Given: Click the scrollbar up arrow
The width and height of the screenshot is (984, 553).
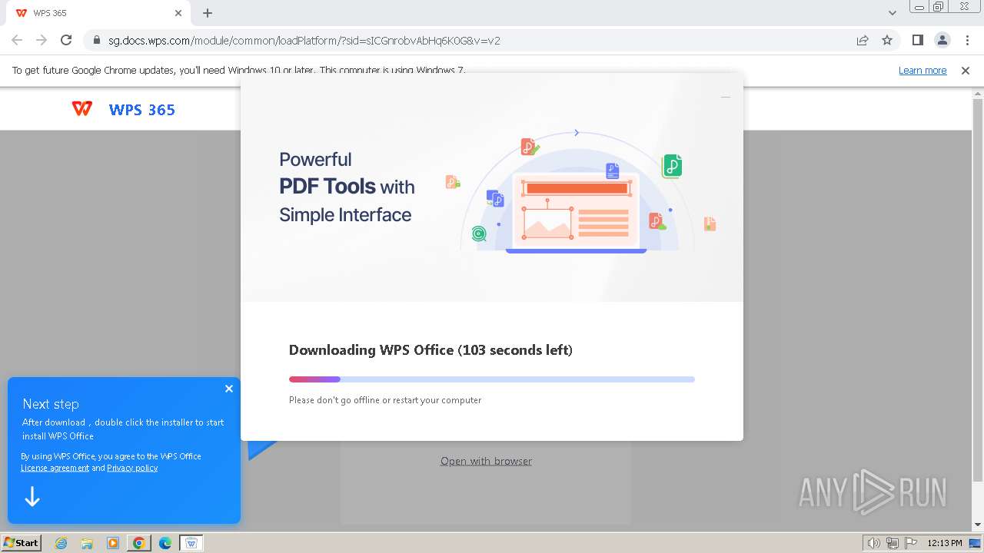Looking at the screenshot, I should (978, 94).
